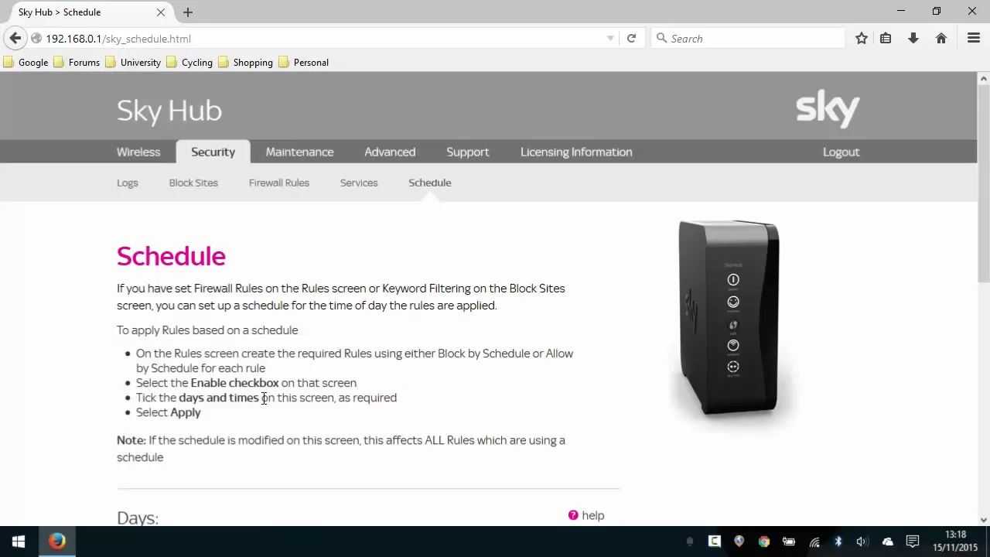
Task: Open the University bookmarks folder
Action: click(x=133, y=62)
